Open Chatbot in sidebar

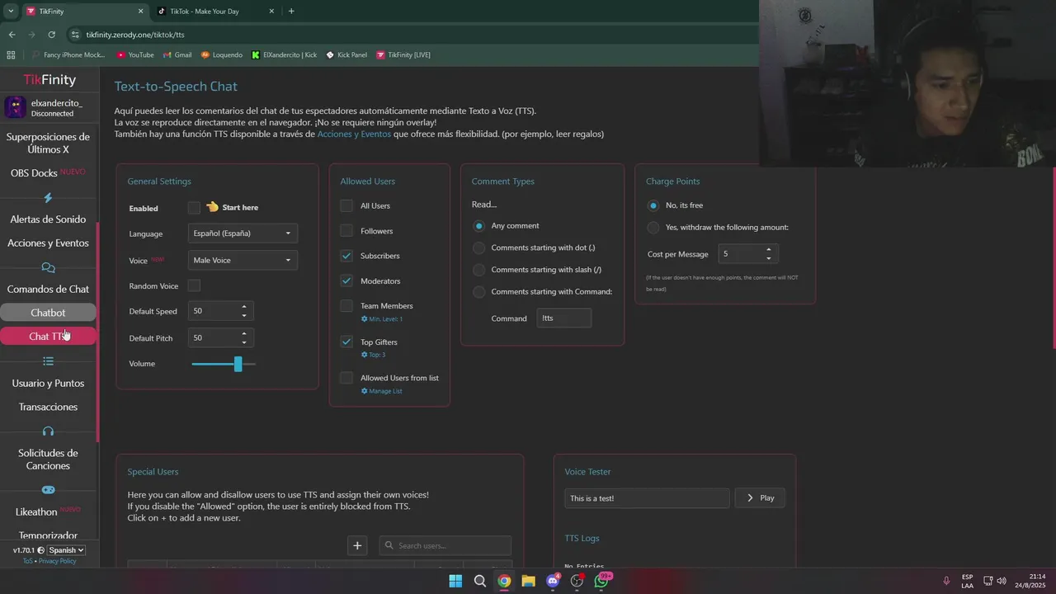48,313
